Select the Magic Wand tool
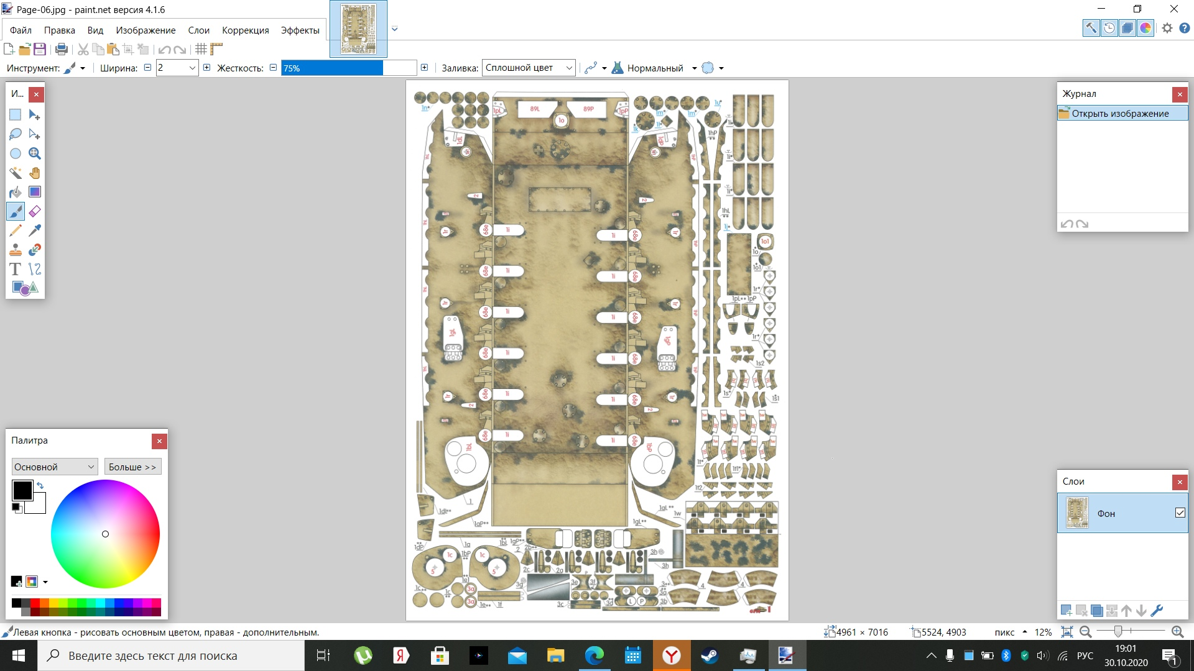The image size is (1194, 671). pos(15,173)
